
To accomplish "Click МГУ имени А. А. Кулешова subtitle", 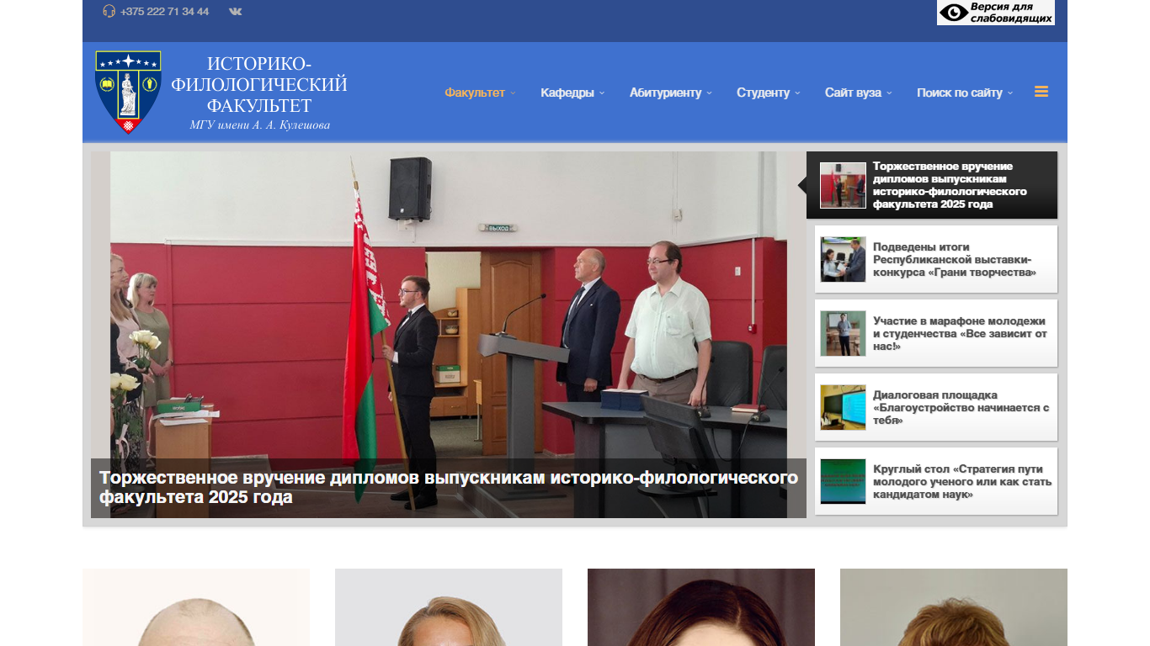I will pos(259,125).
